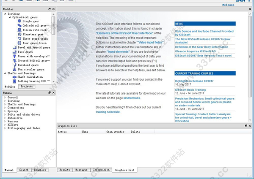This screenshot has height=179, width=254.
Task: Select the Shaft calculation icon
Action: click(14, 77)
